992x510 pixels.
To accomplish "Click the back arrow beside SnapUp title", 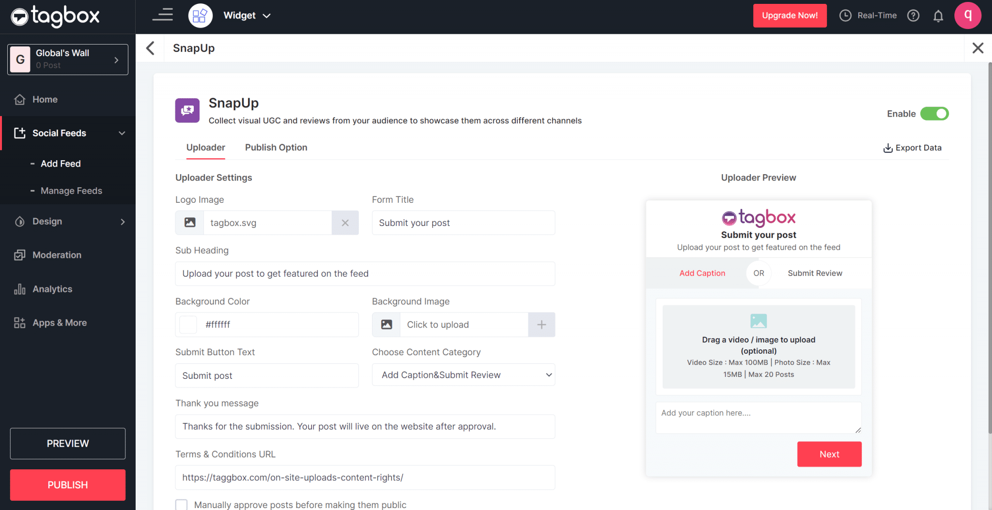I will [150, 48].
